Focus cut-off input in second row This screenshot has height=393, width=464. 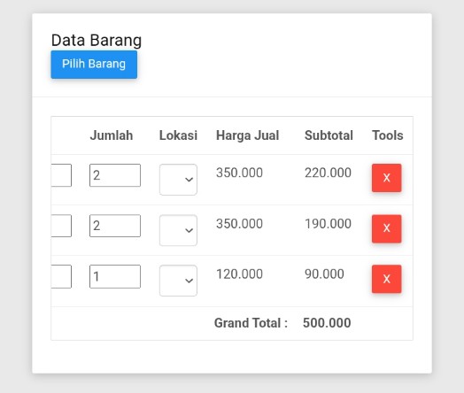tap(61, 226)
